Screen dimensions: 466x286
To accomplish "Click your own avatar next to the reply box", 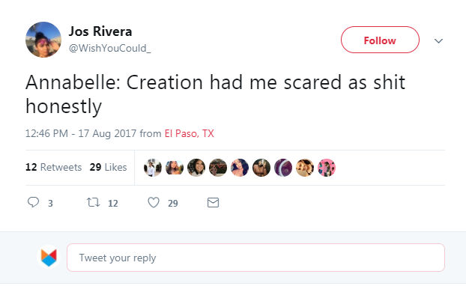I will [49, 258].
